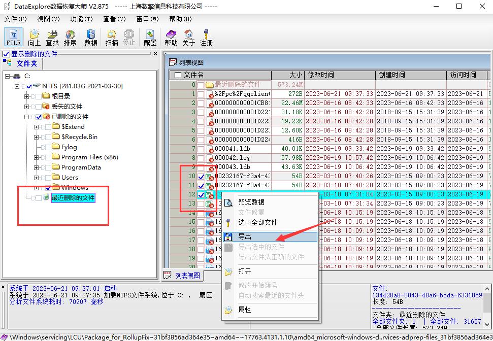Start the 扫描 scan tool
This screenshot has width=493, height=341.
coord(111,37)
